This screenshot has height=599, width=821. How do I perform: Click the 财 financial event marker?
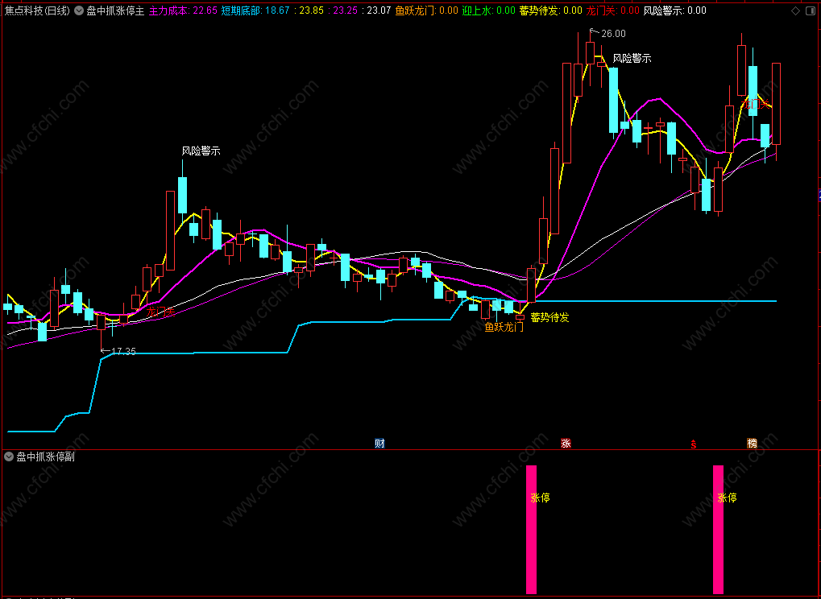click(380, 444)
